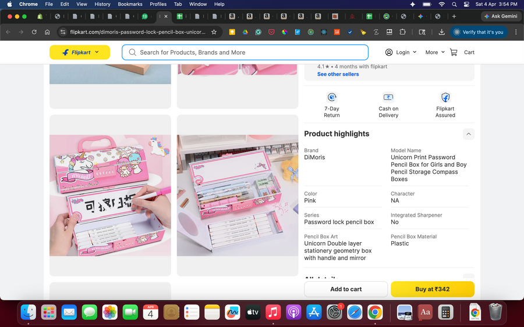Open the Flipkart logo menu
The image size is (524, 327).
click(80, 52)
